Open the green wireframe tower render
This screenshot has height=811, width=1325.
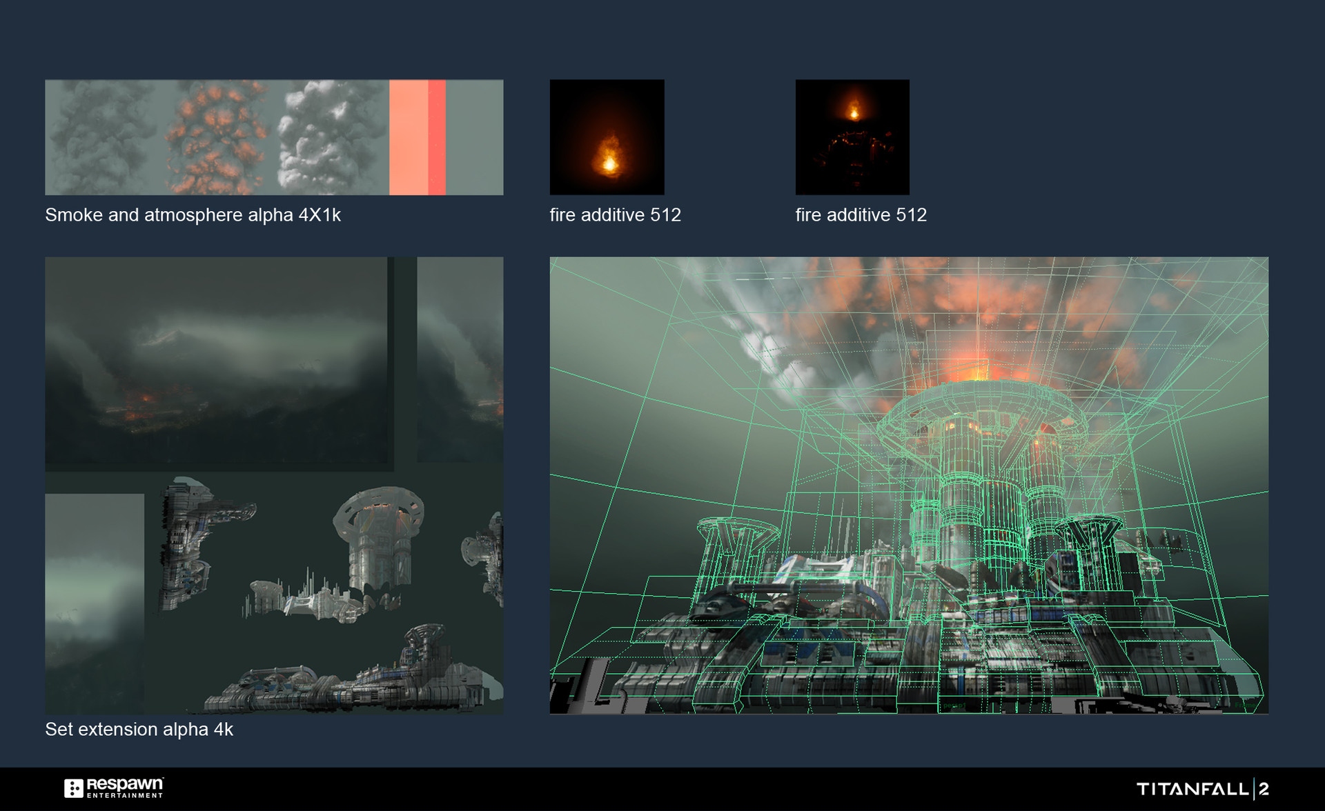[909, 485]
